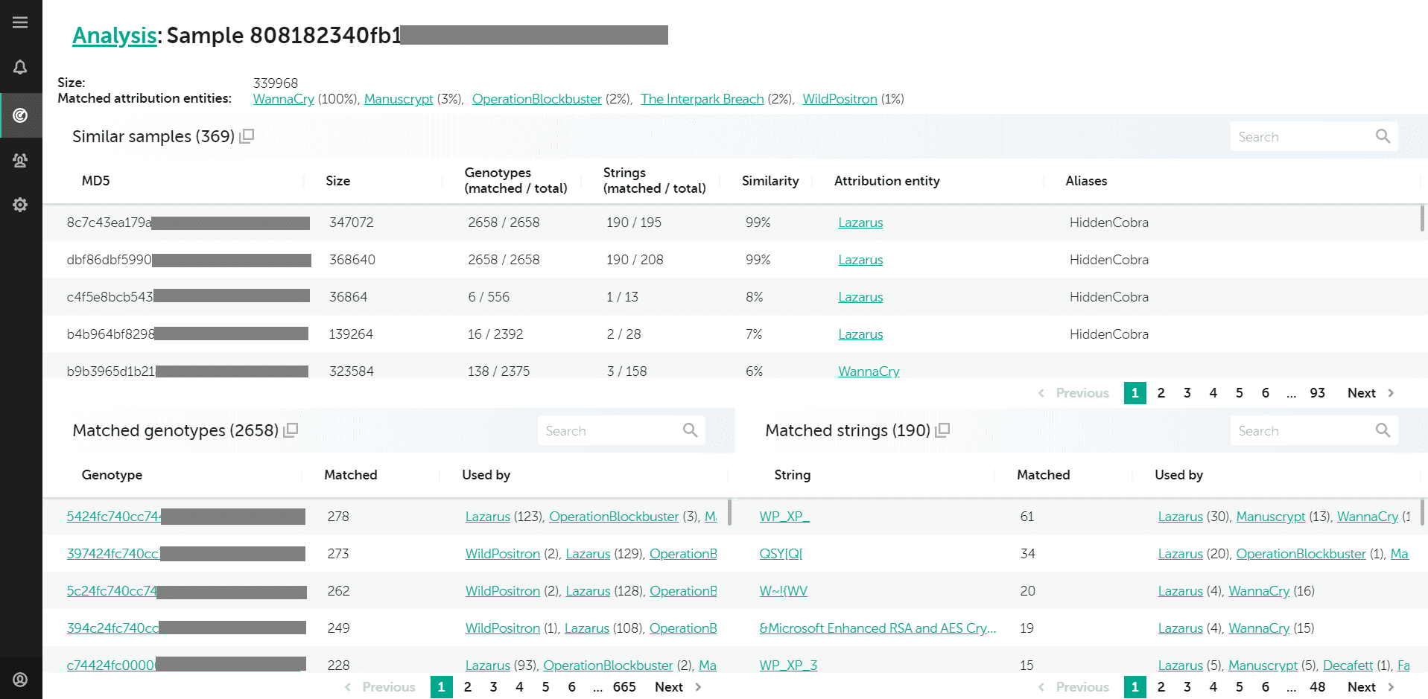Image resolution: width=1428 pixels, height=699 pixels.
Task: Open Lazarus link in row b4b964bf8298
Action: [x=860, y=334]
